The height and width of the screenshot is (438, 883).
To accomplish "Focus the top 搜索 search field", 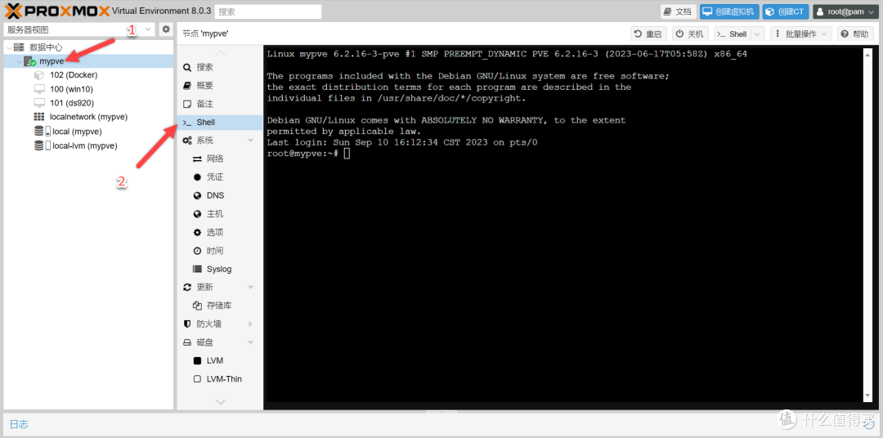I will point(268,11).
